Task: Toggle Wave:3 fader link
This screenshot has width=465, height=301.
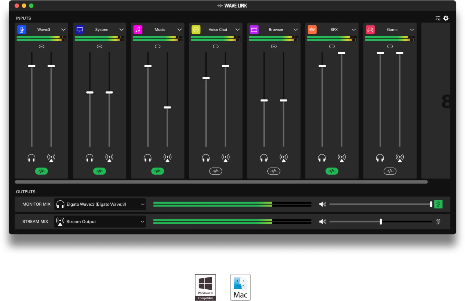Action: [42, 46]
